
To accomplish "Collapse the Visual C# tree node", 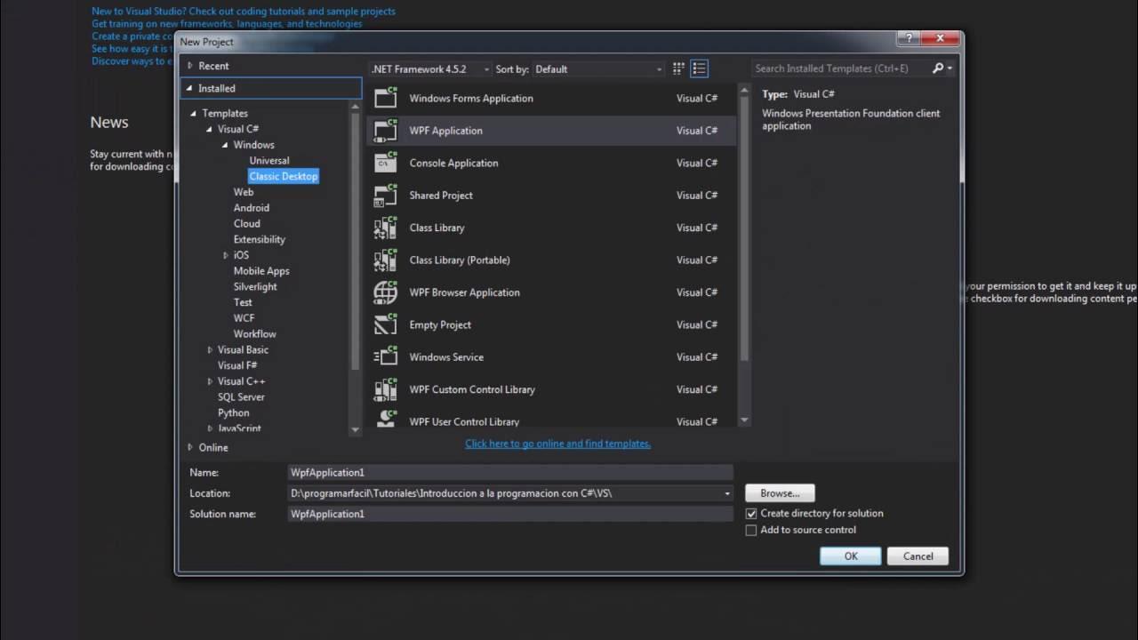I will [210, 130].
